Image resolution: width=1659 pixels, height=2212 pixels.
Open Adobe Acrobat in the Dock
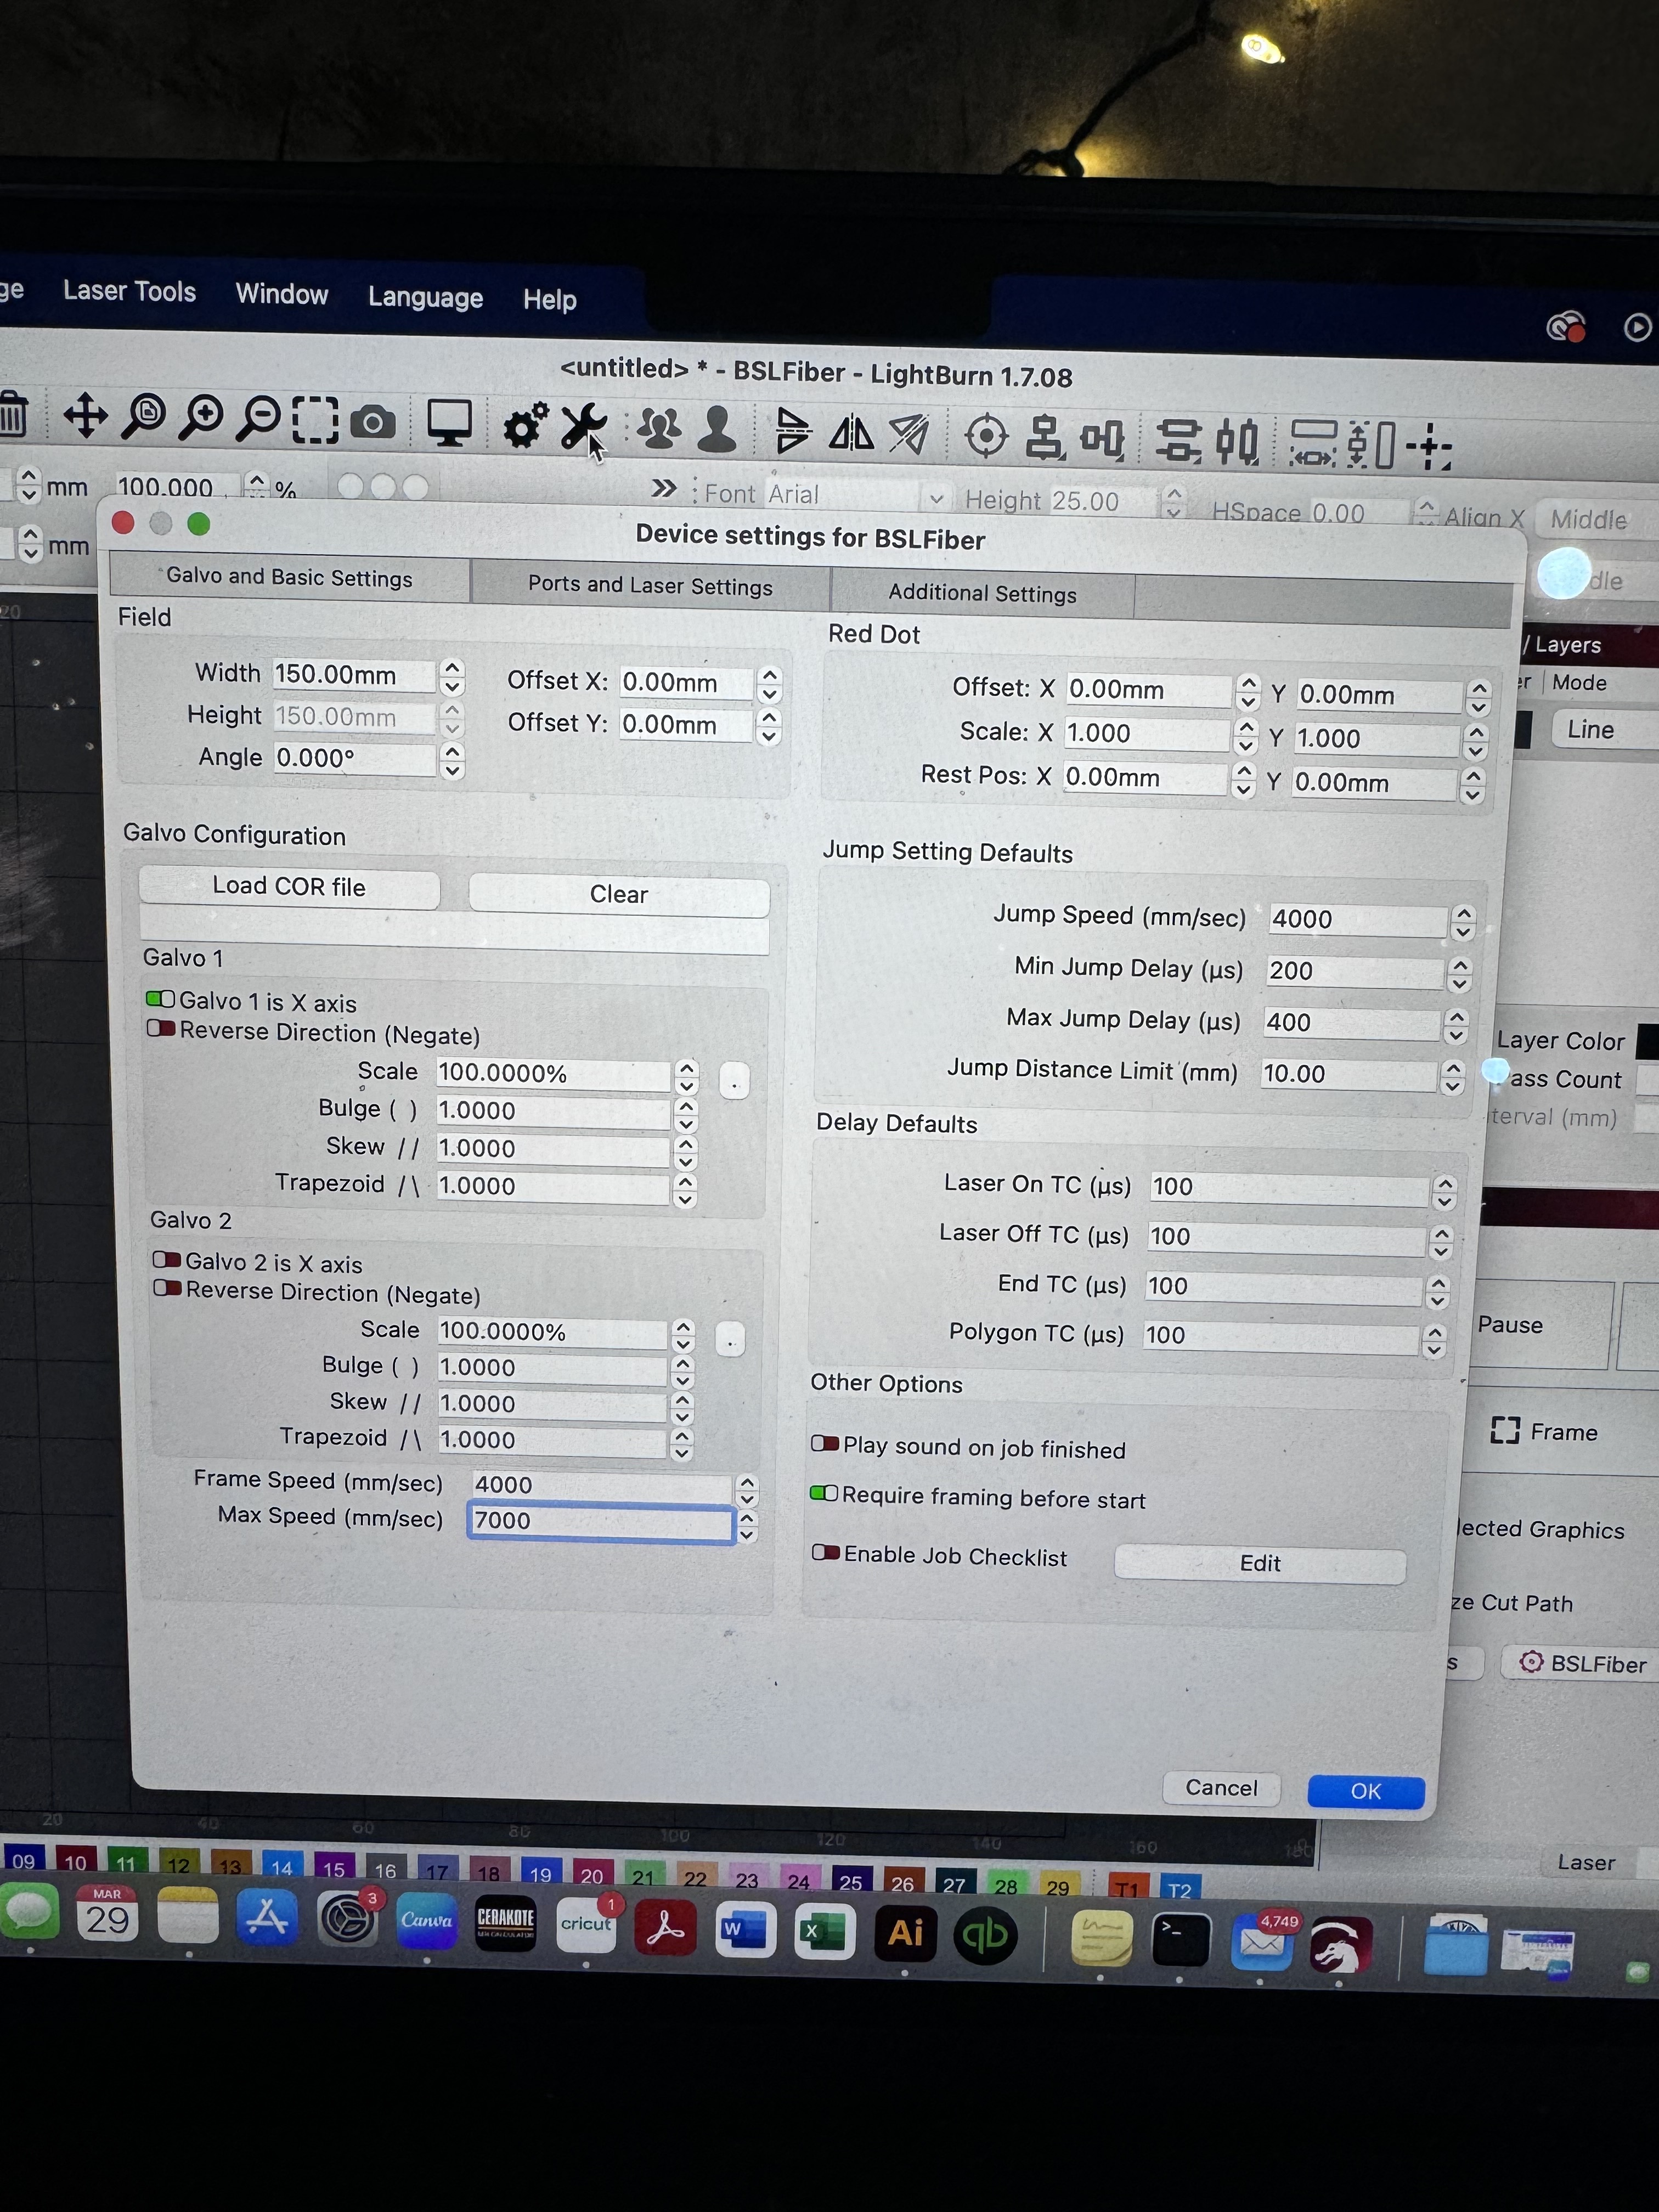tap(665, 1926)
